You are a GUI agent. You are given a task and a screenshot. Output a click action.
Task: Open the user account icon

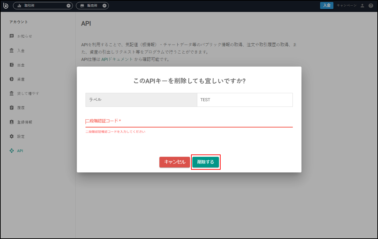362,6
